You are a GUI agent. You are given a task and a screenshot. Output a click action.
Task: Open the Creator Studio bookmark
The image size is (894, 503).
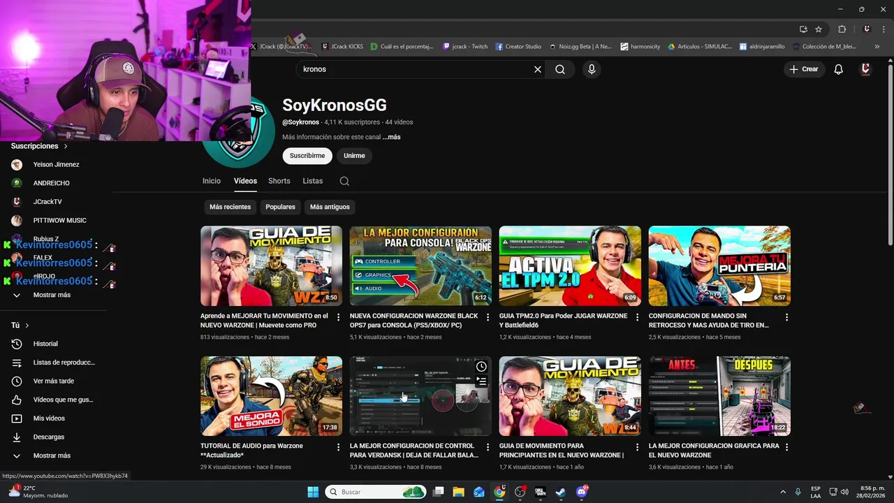[x=518, y=47]
